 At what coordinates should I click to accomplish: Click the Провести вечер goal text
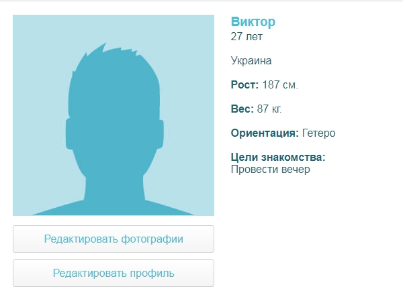coord(271,170)
